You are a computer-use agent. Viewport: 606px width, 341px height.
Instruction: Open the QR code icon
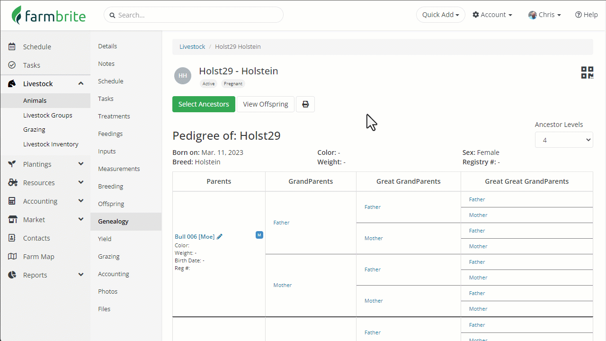587,72
